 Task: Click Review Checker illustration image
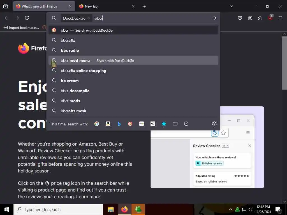tap(207, 147)
